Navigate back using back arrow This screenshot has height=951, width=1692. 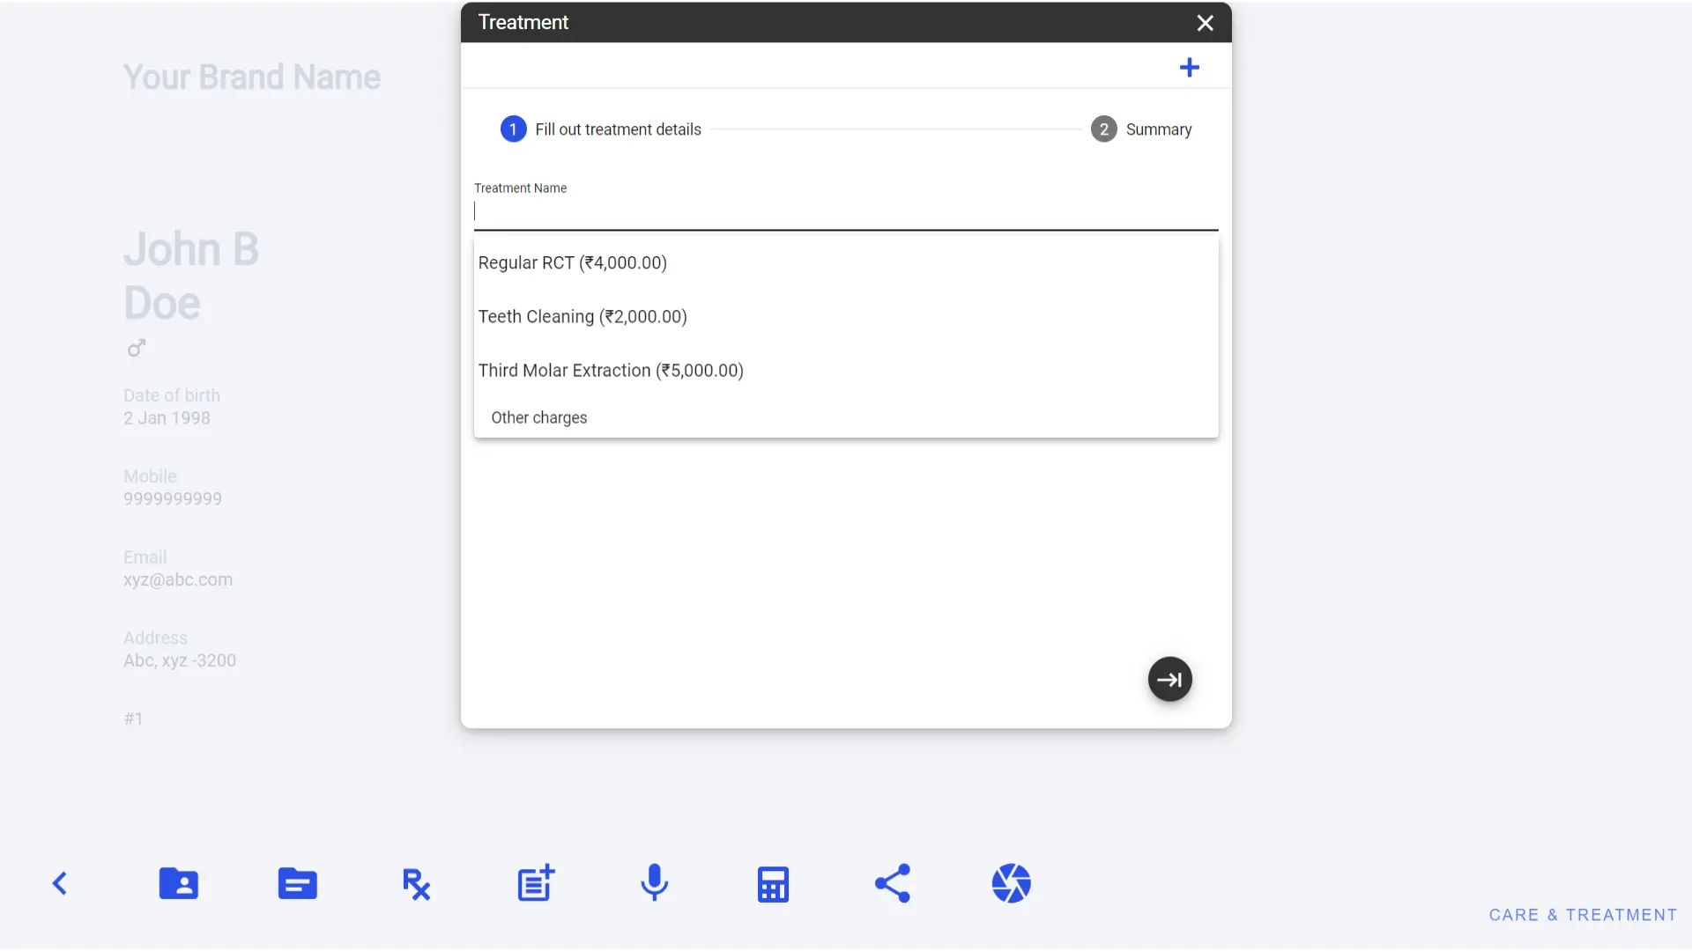[58, 884]
